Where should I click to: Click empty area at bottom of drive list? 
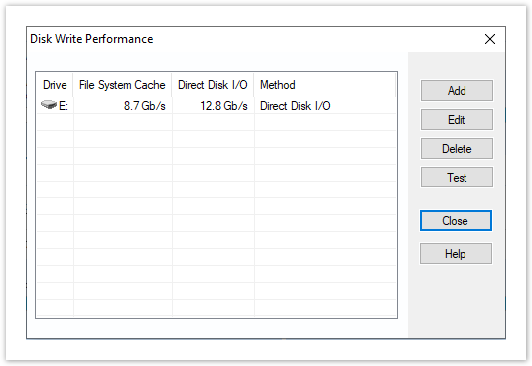[x=216, y=308]
